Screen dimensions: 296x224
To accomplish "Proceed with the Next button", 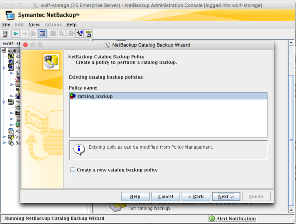I will 226,197.
